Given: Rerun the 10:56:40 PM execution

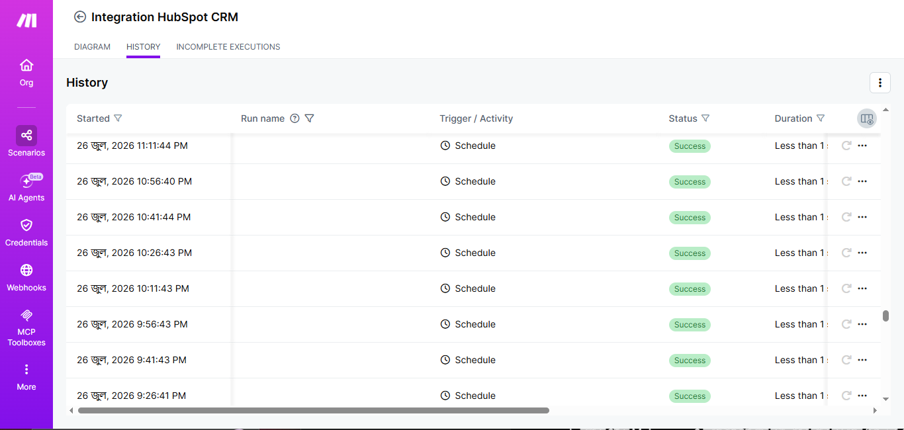Looking at the screenshot, I should tap(846, 181).
